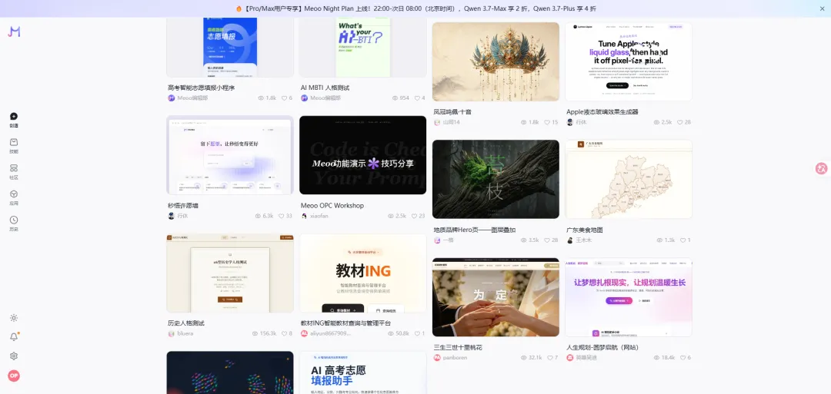Viewport: 831px width, 394px height.
Task: Open the settings gear in sidebar
Action: click(x=14, y=356)
